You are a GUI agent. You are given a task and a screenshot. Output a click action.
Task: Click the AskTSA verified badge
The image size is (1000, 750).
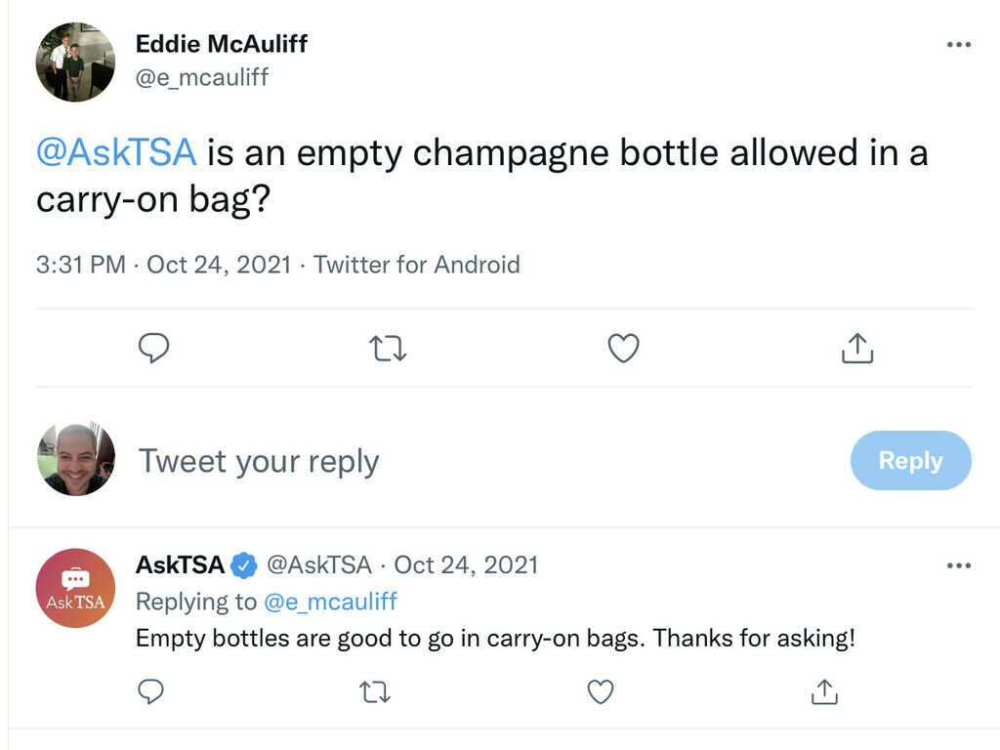(x=243, y=565)
